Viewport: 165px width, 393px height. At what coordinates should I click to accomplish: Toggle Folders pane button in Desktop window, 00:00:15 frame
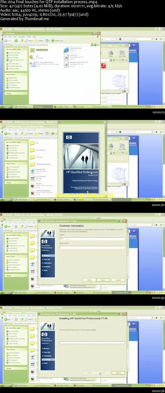click(40, 41)
